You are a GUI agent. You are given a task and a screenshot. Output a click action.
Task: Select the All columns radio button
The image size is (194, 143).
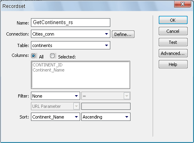tap(33, 56)
